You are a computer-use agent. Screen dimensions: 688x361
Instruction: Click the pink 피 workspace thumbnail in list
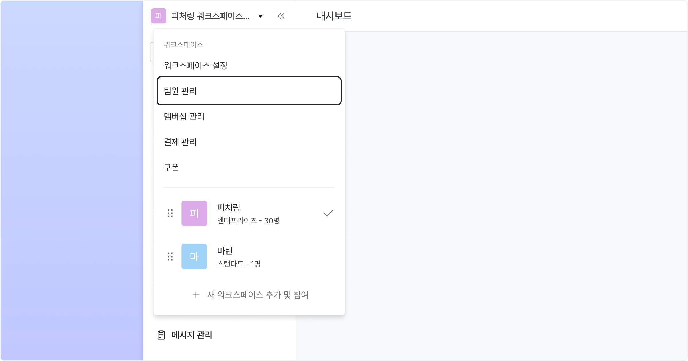point(194,213)
